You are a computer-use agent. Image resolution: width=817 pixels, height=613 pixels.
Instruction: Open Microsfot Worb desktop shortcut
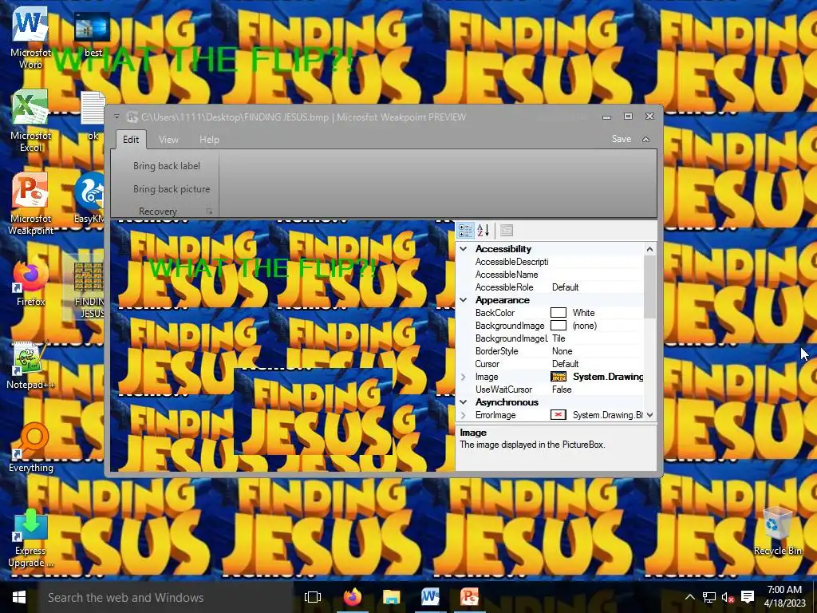click(x=30, y=38)
